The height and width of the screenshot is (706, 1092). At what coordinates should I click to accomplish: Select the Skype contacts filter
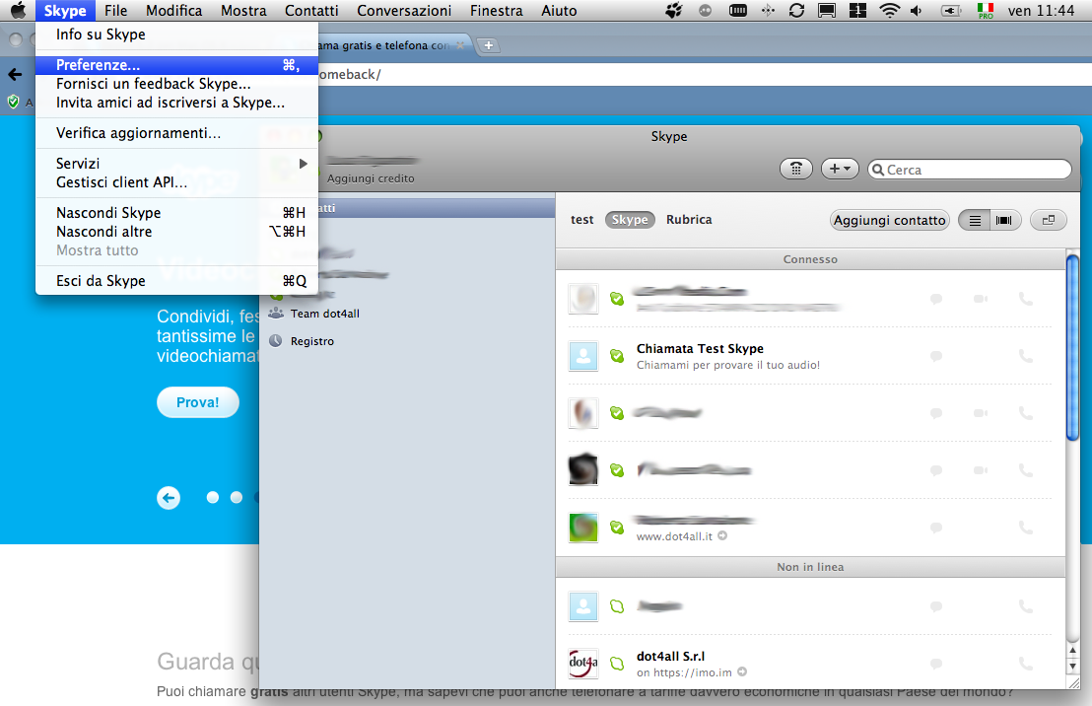629,220
